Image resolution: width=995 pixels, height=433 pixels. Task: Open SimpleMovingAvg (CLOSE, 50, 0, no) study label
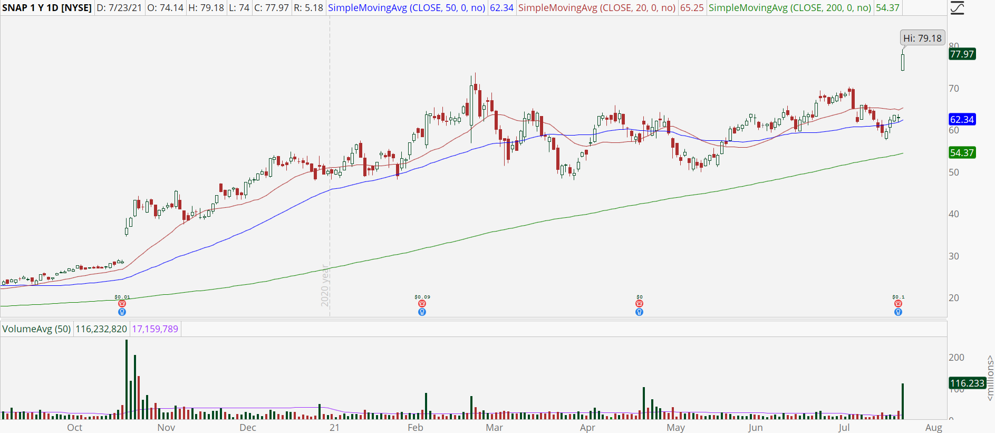click(x=407, y=8)
